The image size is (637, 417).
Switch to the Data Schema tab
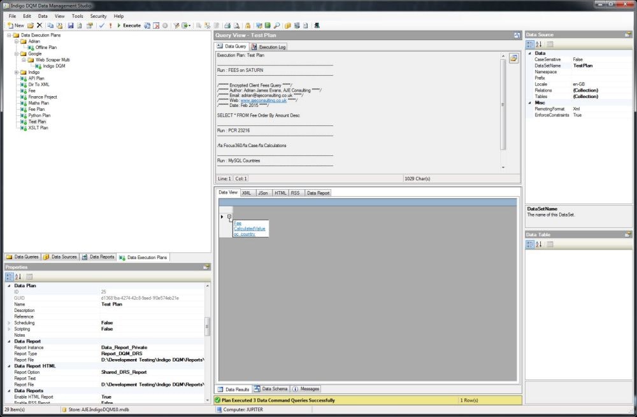pyautogui.click(x=275, y=388)
